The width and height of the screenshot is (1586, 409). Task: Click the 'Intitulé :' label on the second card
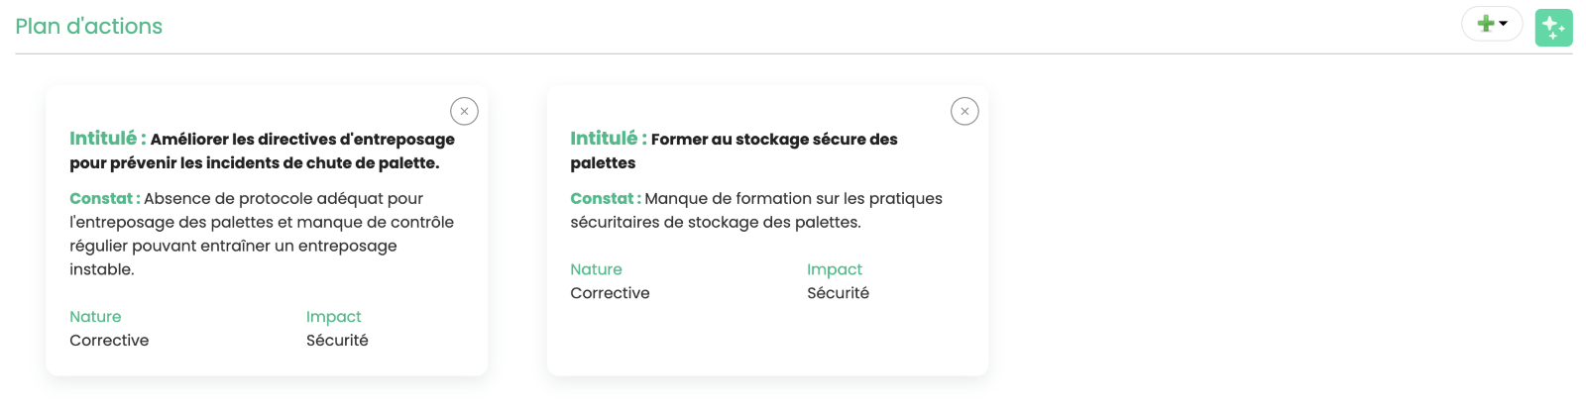click(609, 139)
